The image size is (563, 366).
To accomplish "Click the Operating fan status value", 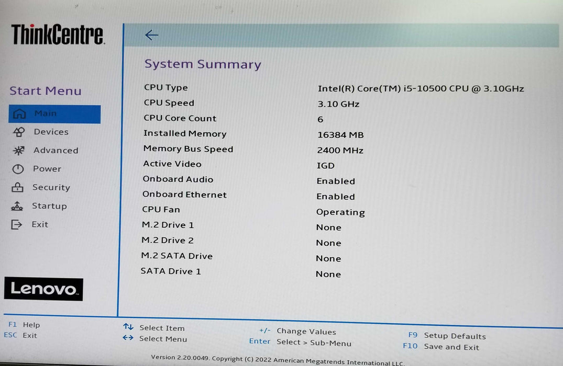I will [x=340, y=212].
